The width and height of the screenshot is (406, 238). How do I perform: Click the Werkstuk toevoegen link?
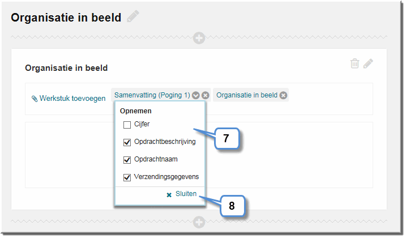[x=72, y=99]
